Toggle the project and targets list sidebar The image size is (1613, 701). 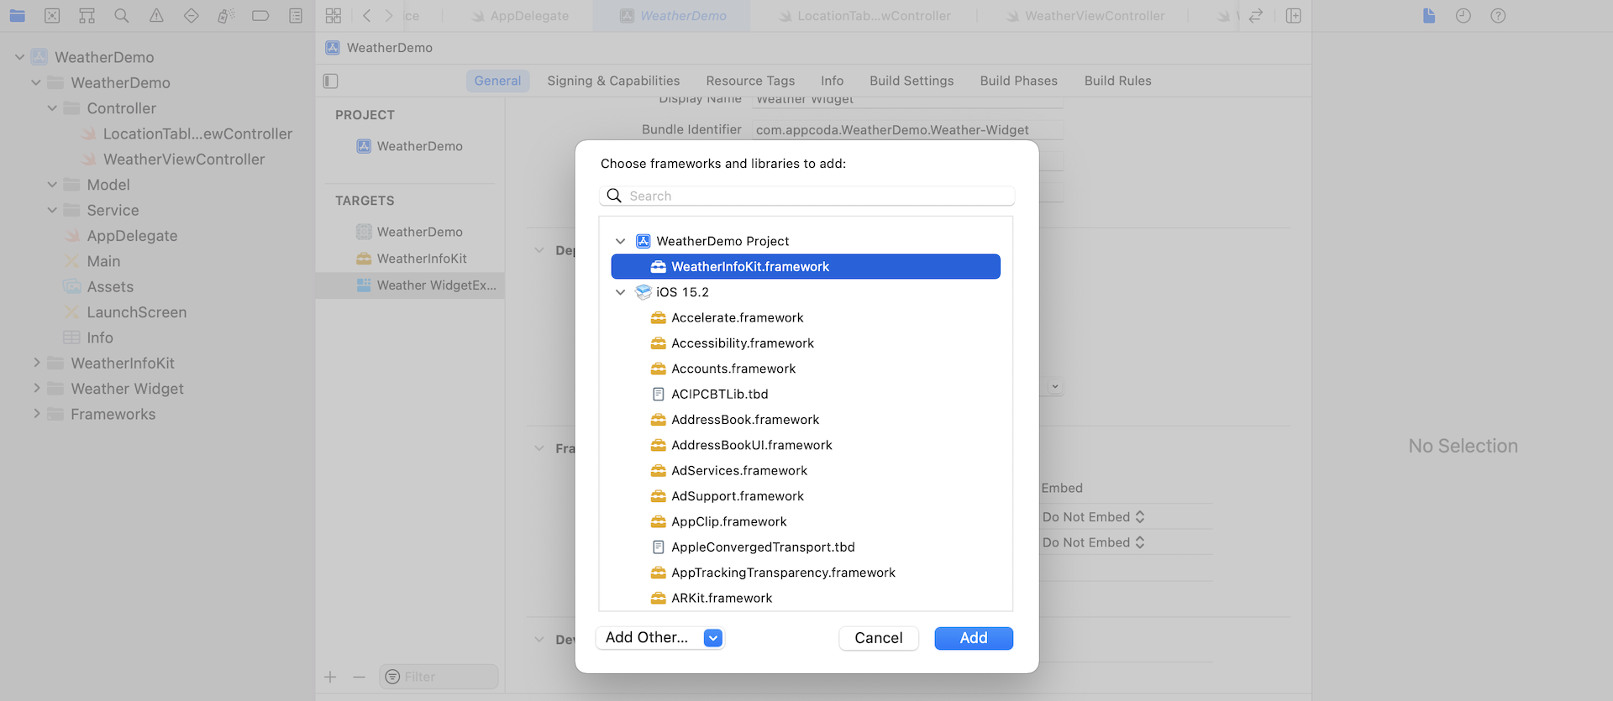330,81
